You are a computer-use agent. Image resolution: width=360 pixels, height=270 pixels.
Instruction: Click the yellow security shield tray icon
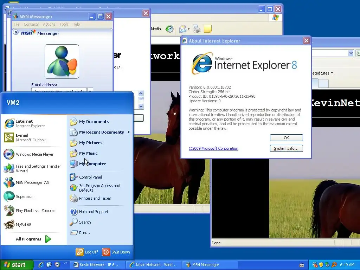tap(321, 265)
